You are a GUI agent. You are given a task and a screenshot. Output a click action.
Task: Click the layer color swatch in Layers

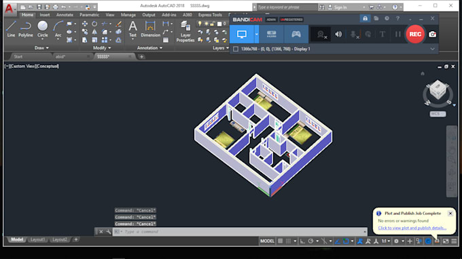click(x=219, y=24)
